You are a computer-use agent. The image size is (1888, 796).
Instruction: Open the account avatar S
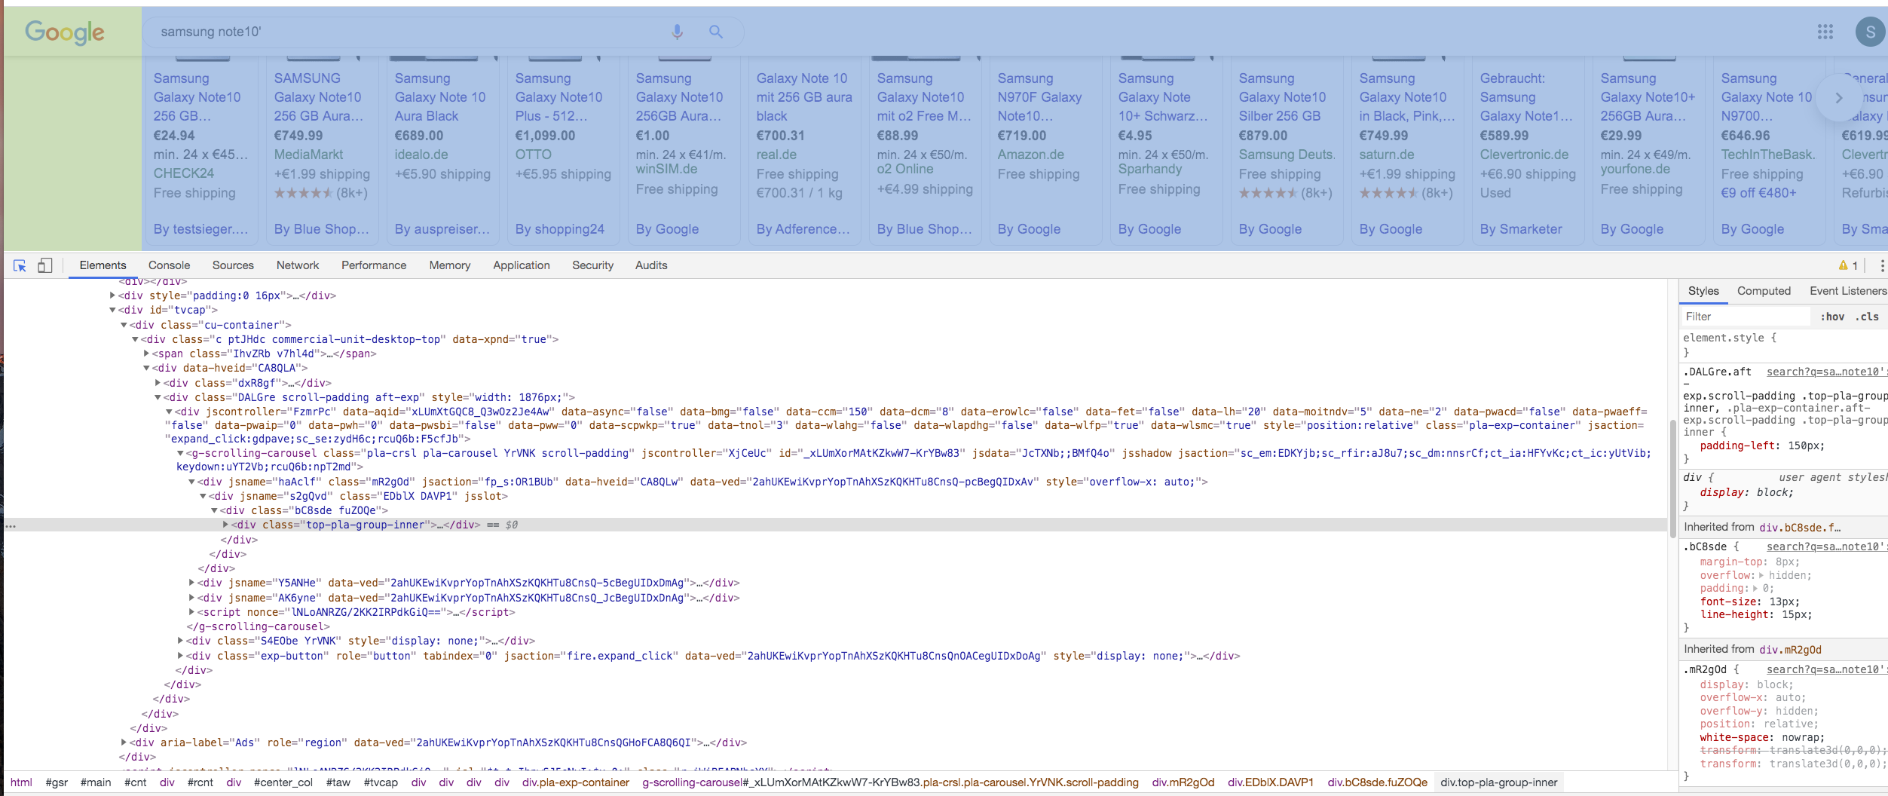point(1870,32)
